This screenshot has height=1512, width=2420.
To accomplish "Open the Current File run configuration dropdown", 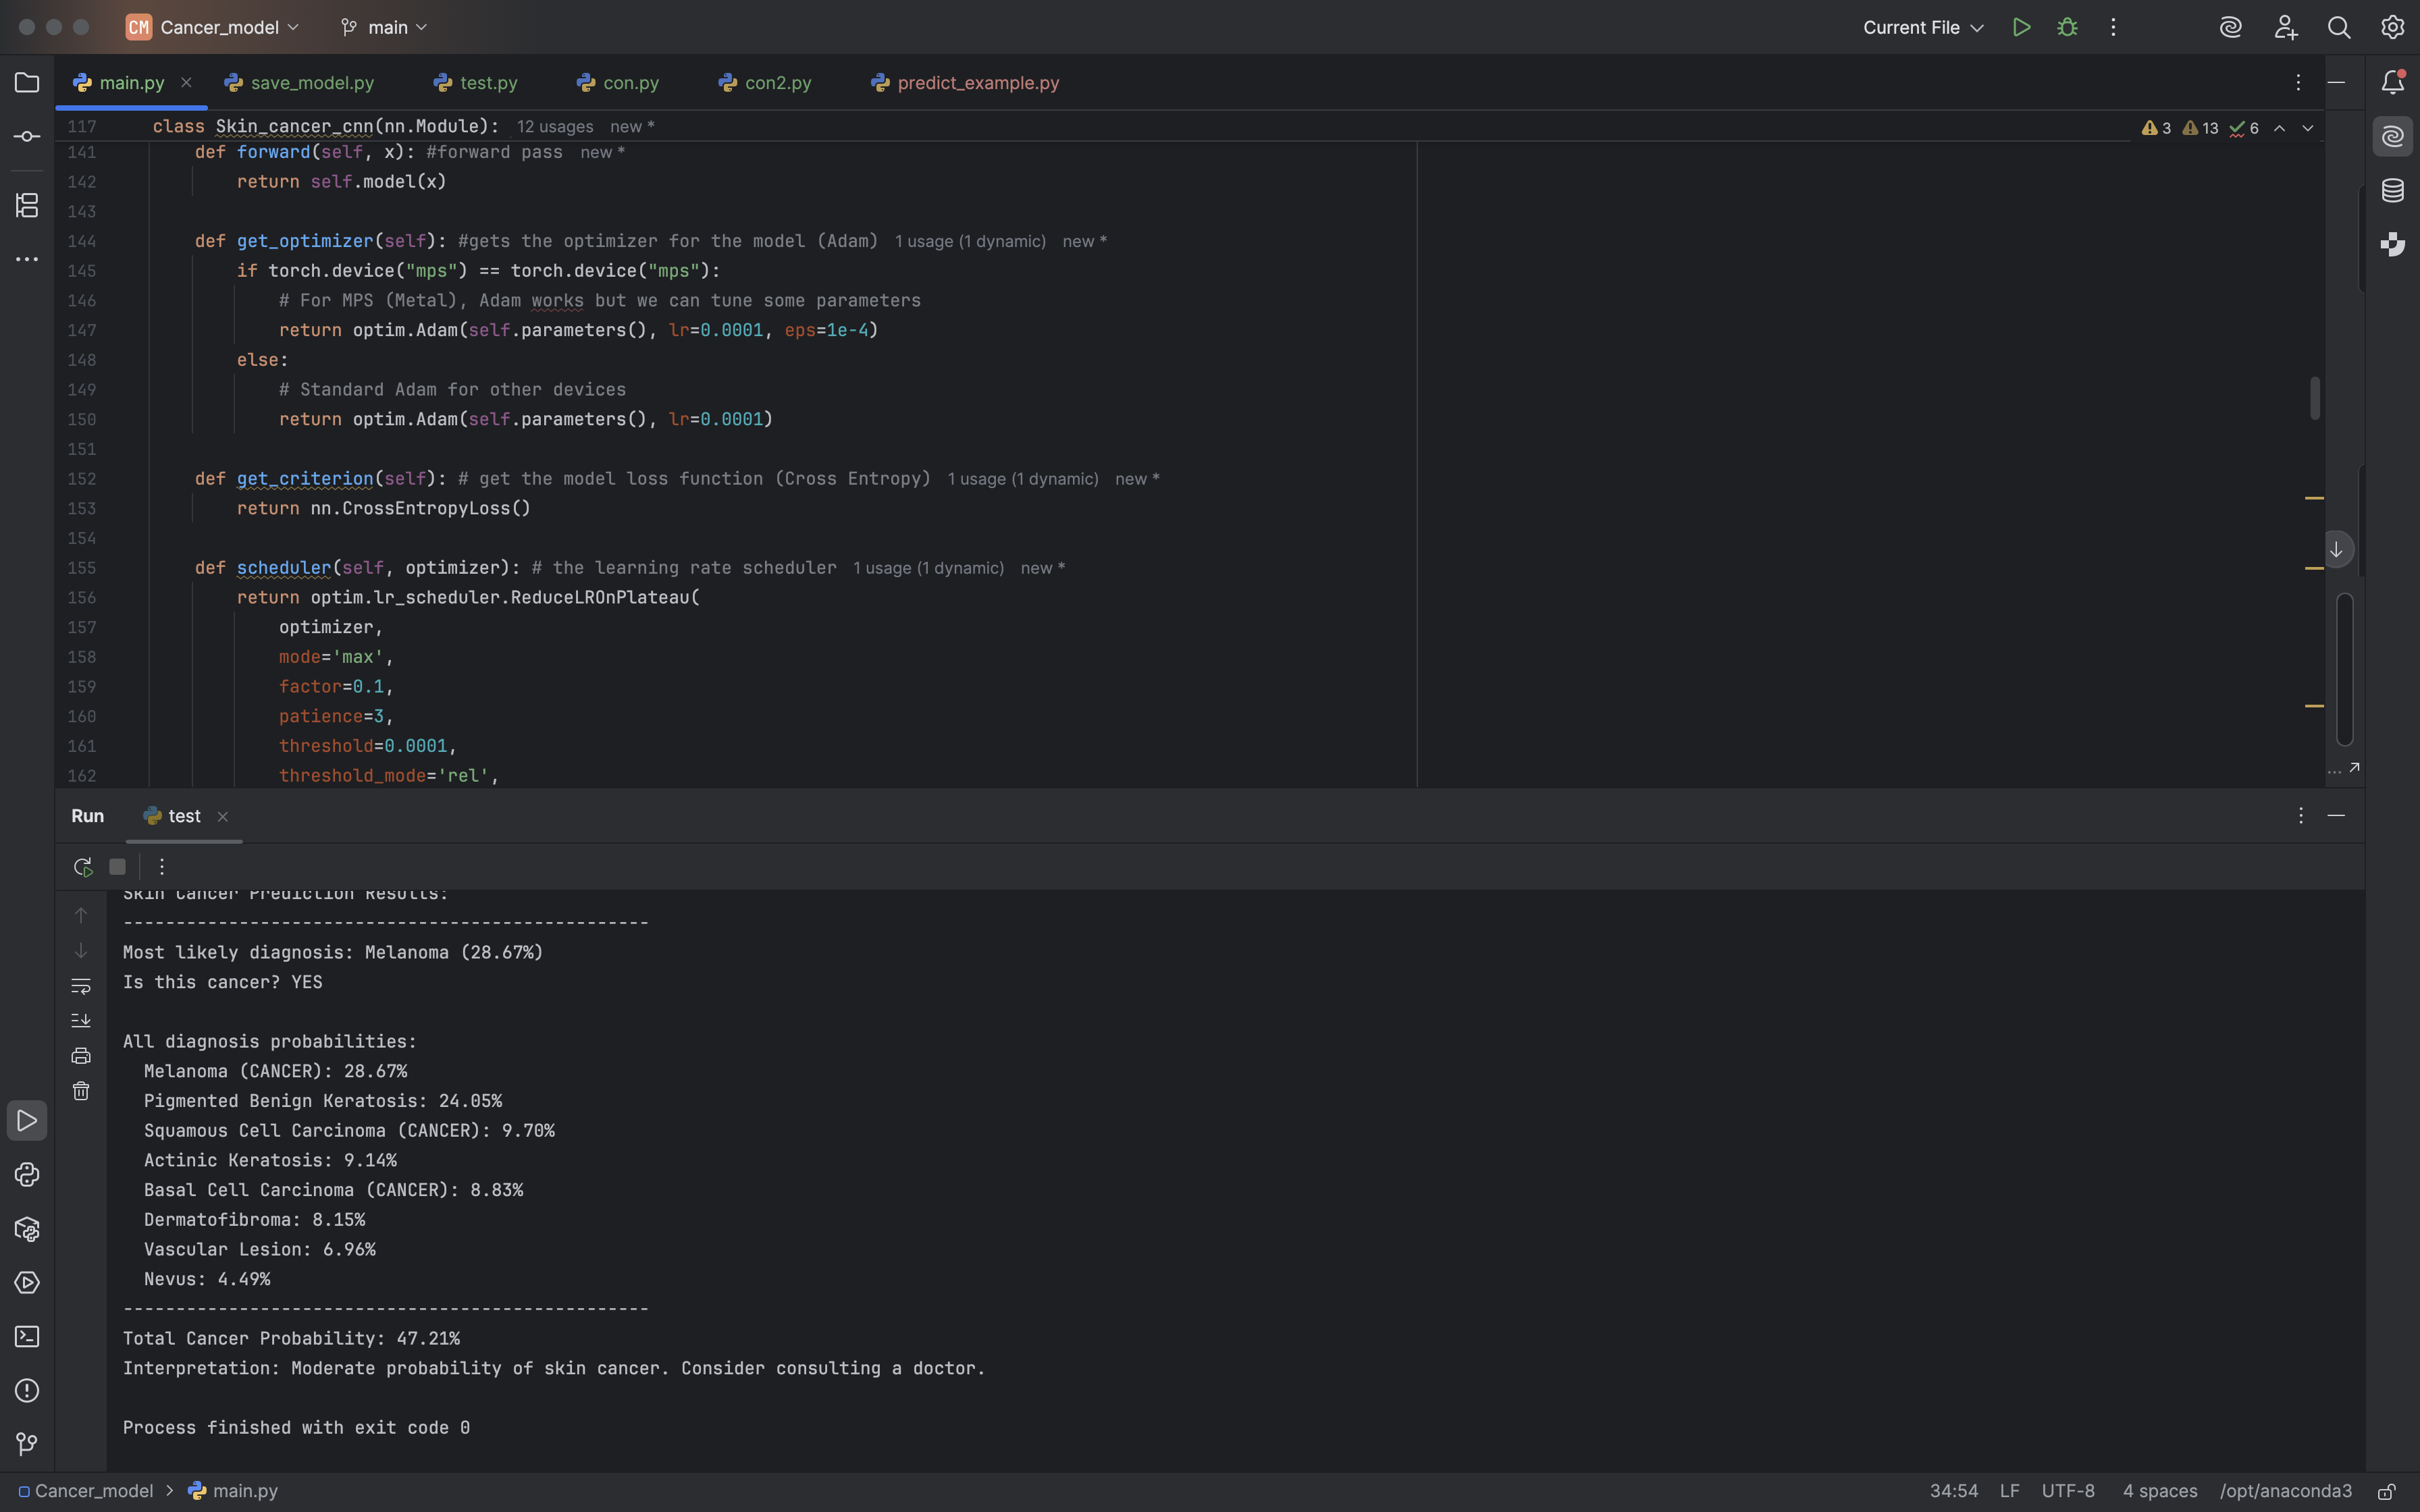I will coord(1922,27).
